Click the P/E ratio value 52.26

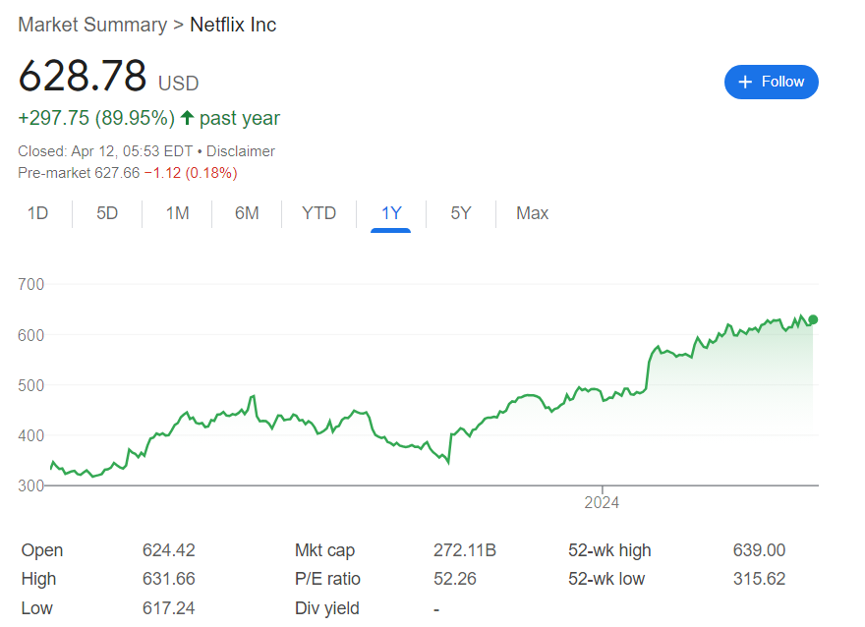click(x=454, y=579)
